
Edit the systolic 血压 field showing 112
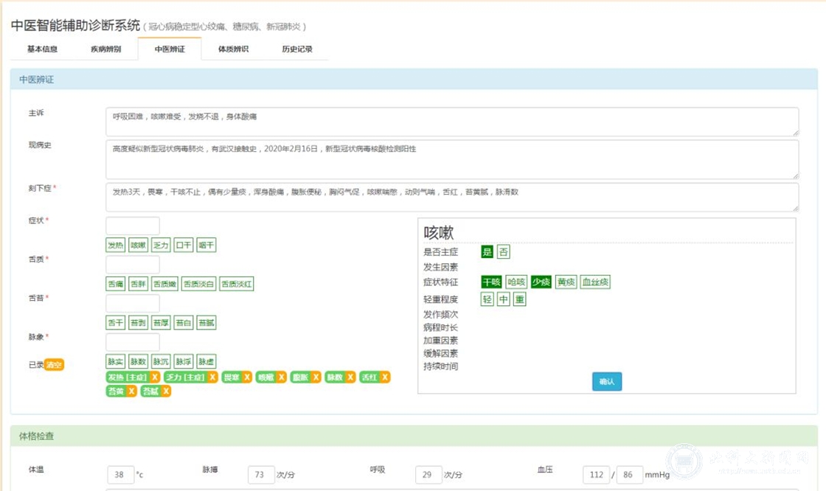597,475
